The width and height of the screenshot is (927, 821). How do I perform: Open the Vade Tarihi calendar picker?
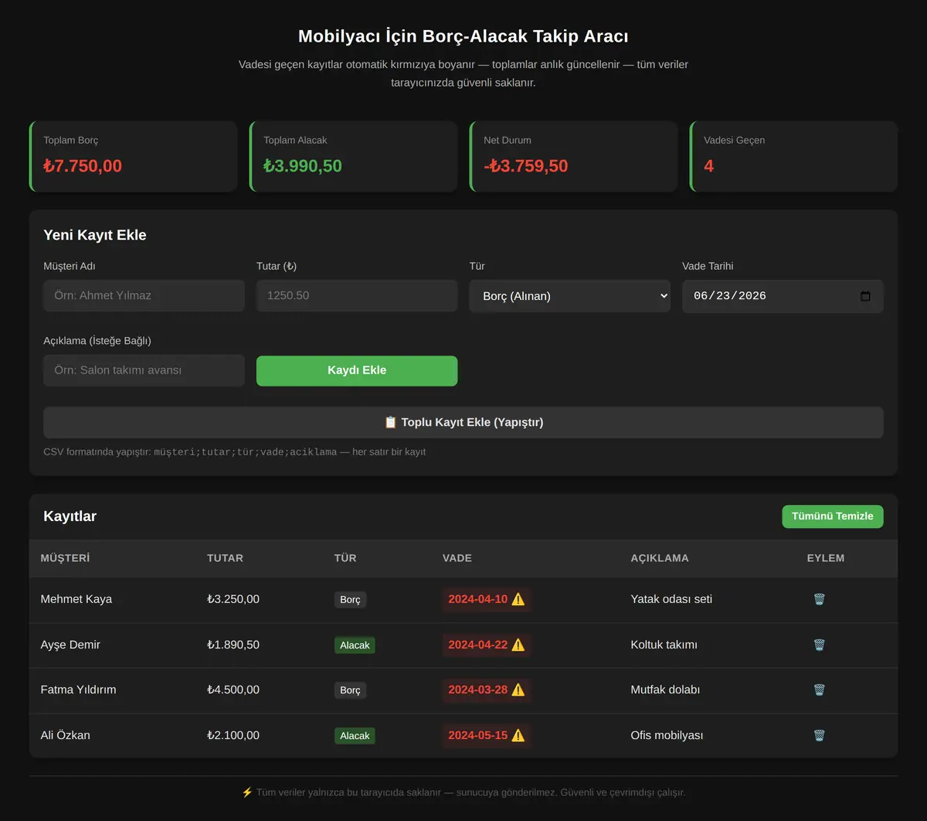point(865,296)
